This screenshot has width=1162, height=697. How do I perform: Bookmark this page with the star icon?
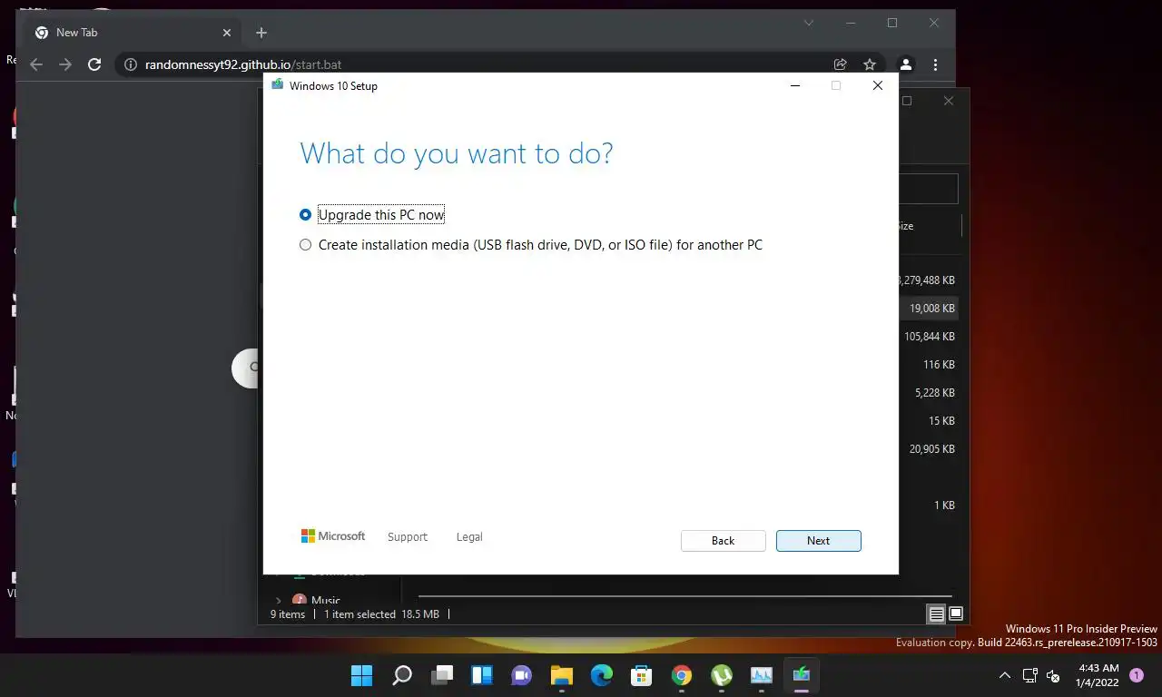tap(870, 64)
